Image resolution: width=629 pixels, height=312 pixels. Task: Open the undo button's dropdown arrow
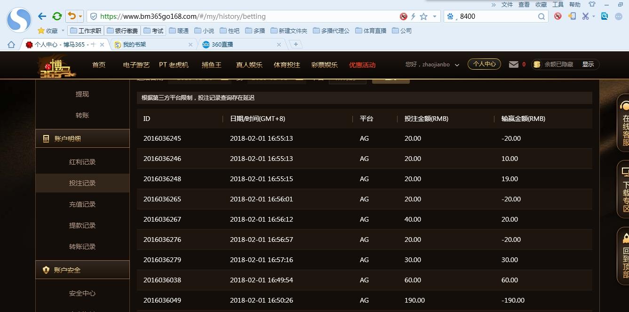[x=81, y=16]
